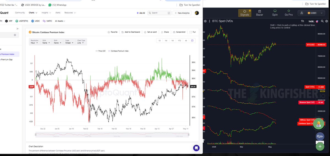
Task: Click the Kingfisher chart search magnifier
Action: pos(322,21)
